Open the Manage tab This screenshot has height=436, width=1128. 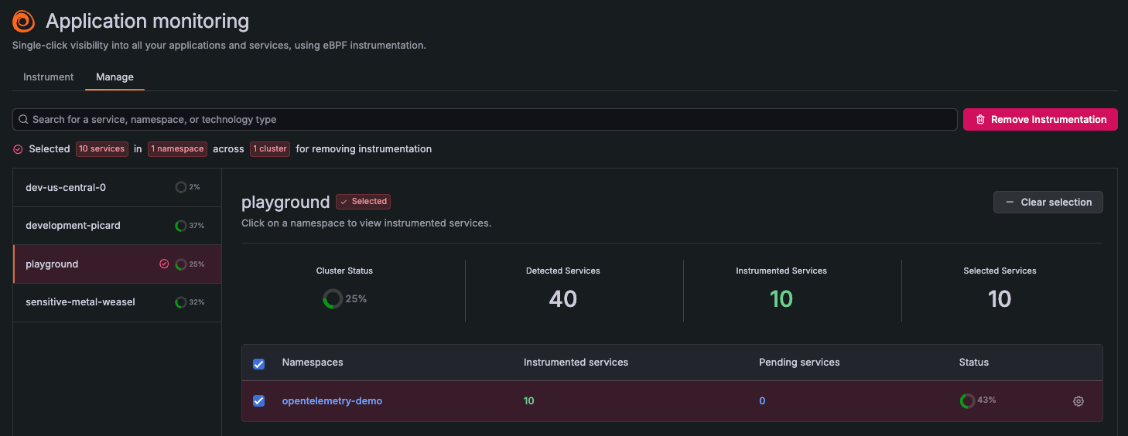click(x=115, y=77)
